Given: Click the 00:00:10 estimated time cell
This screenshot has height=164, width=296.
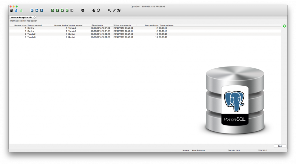Looking at the screenshot, I should pos(163,28).
